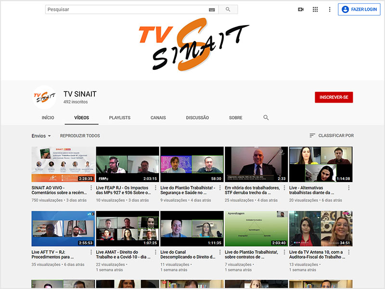Open options menu for STF derruba trecho video

pyautogui.click(x=284, y=188)
